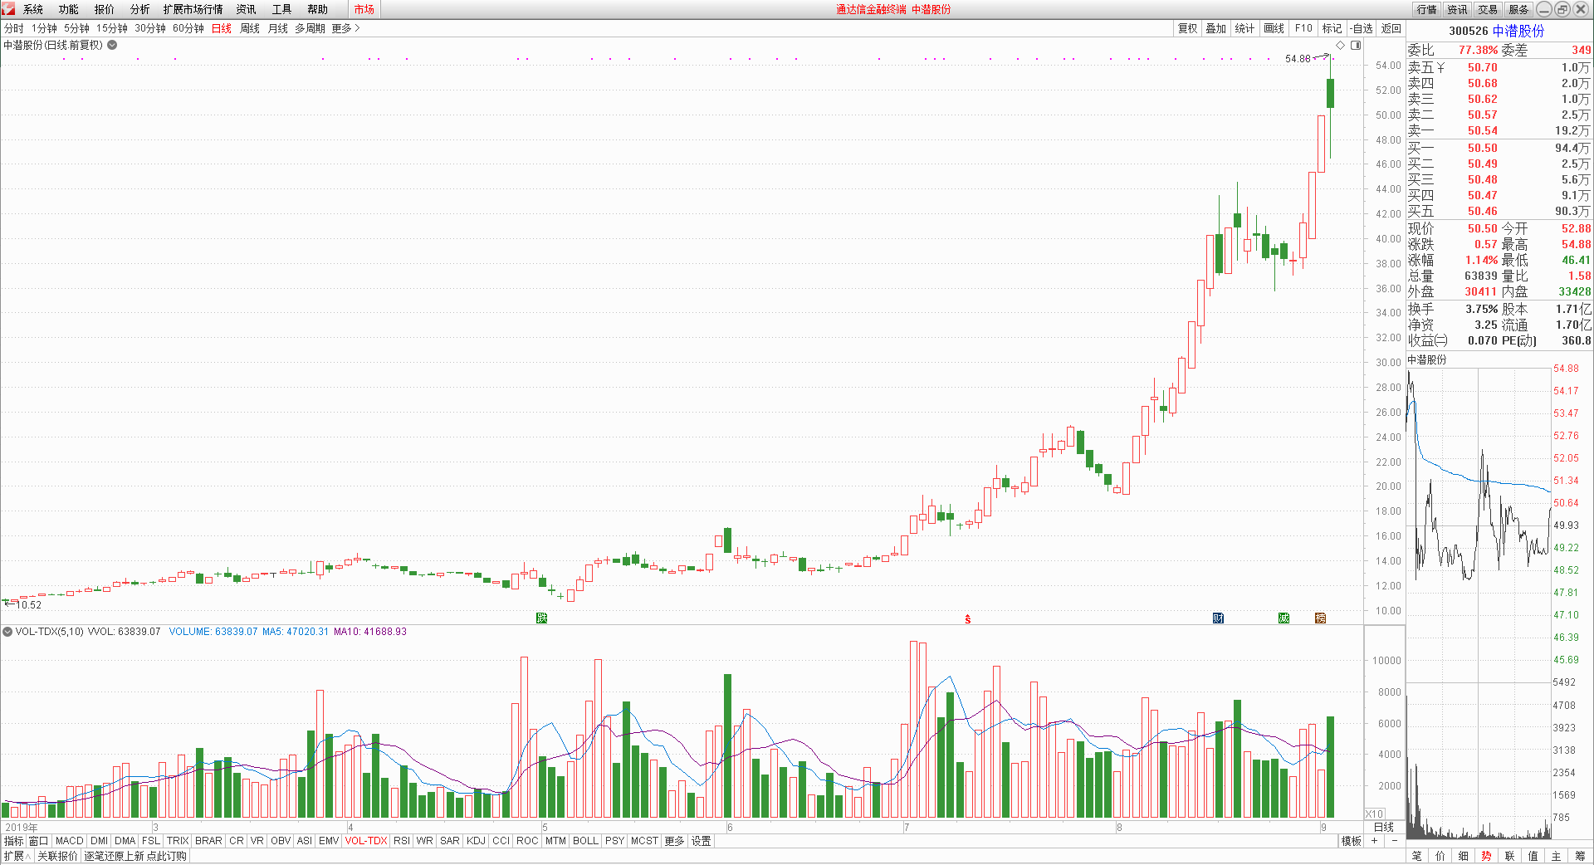Click the 标记 mark button

pos(1332,28)
